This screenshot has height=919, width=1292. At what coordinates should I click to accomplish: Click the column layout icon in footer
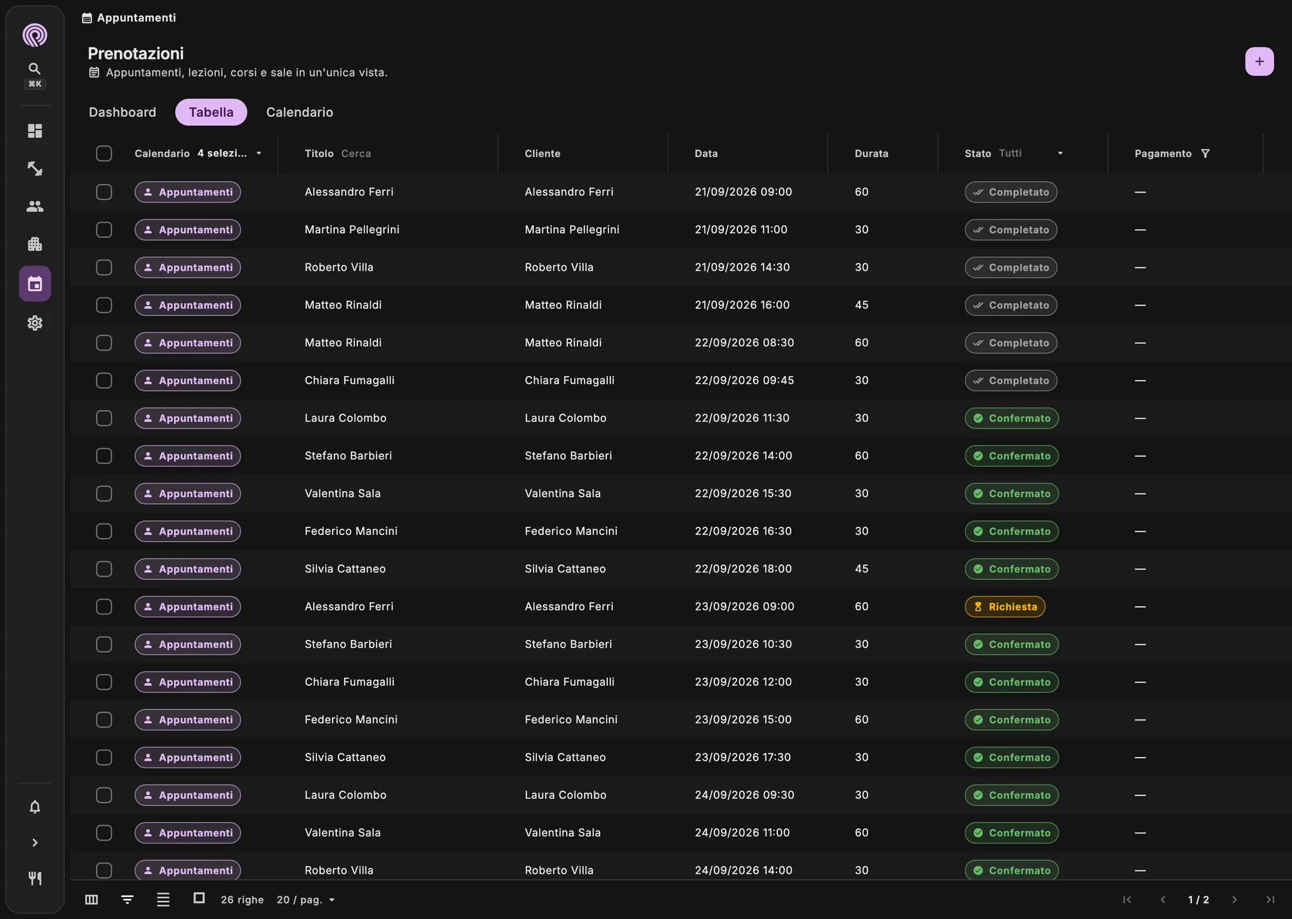(92, 900)
